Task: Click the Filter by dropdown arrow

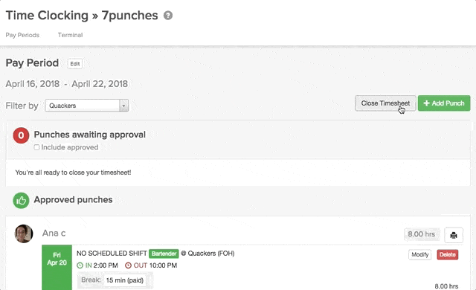Action: (124, 106)
